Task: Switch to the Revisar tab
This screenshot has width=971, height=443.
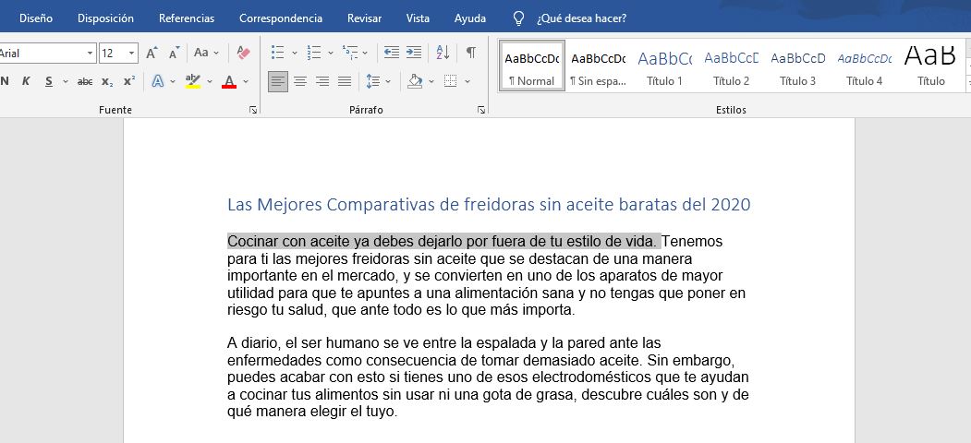Action: pos(364,18)
